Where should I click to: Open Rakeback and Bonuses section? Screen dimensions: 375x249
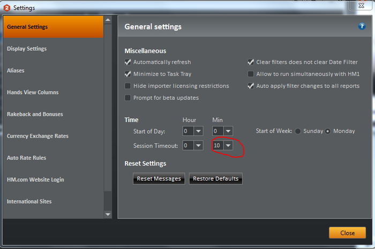[54, 114]
